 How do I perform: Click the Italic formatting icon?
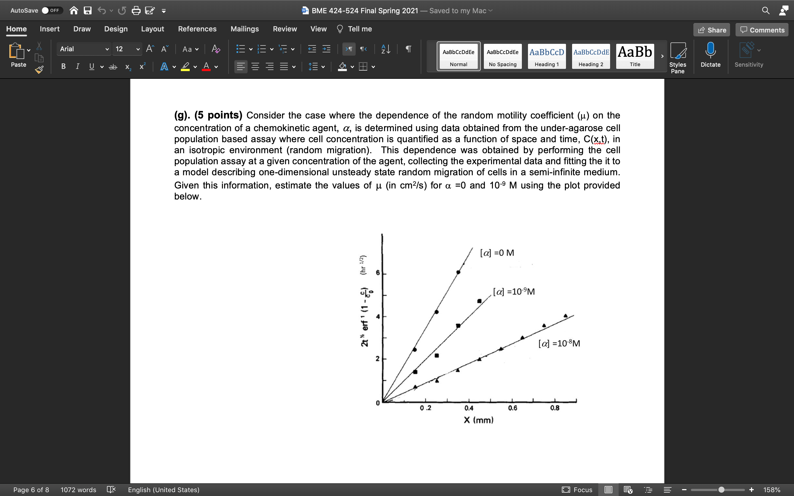tap(77, 67)
